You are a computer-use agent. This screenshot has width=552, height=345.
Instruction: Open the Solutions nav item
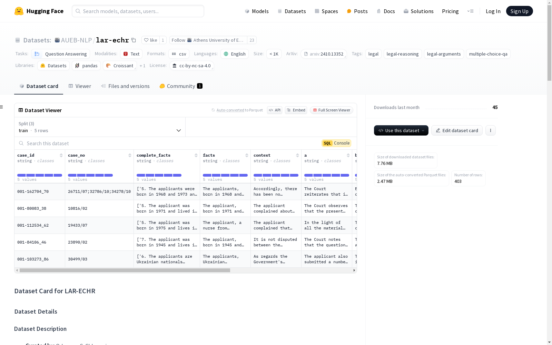pyautogui.click(x=418, y=11)
